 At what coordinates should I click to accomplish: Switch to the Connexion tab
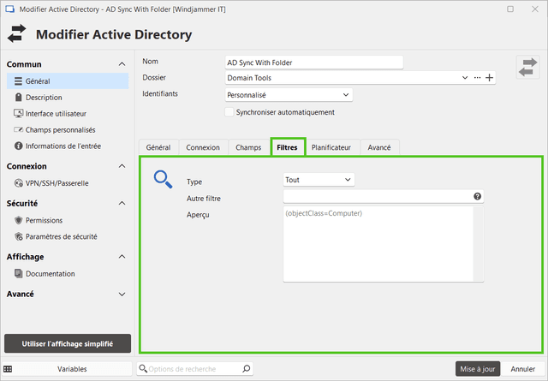pyautogui.click(x=203, y=147)
